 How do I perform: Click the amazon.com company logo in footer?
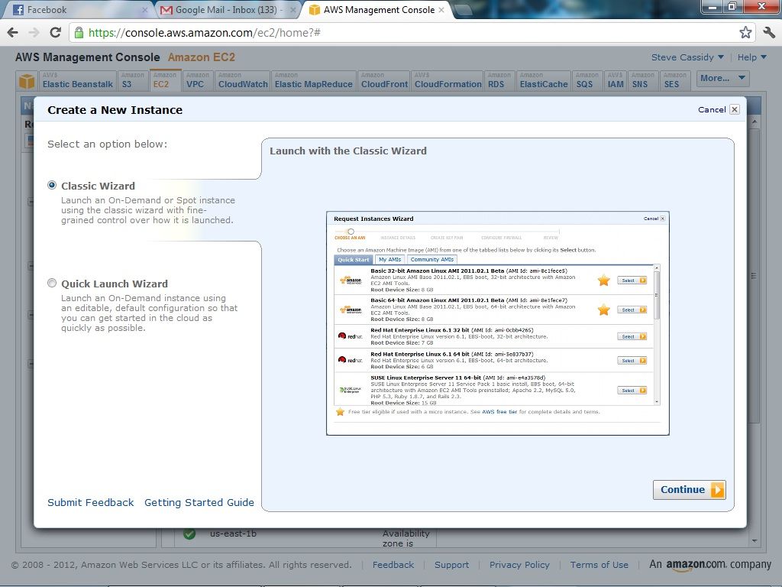point(695,565)
